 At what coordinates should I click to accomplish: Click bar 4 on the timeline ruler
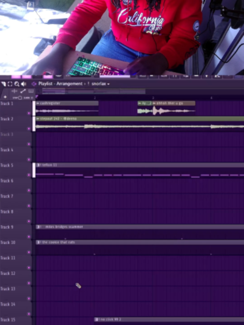(x=211, y=97)
